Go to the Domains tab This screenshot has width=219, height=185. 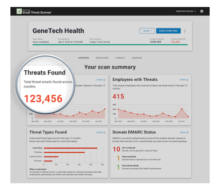(x=137, y=58)
